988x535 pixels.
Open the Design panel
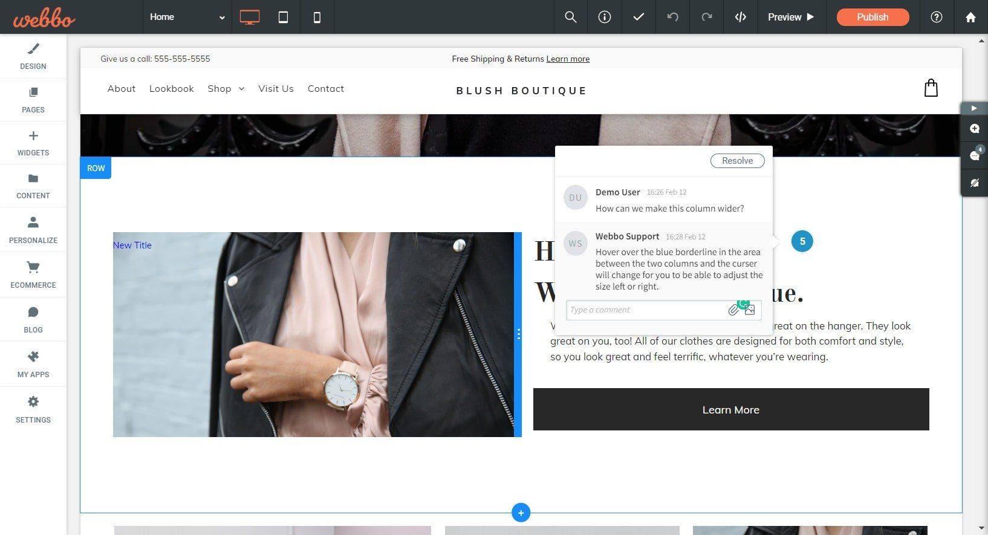[x=33, y=56]
